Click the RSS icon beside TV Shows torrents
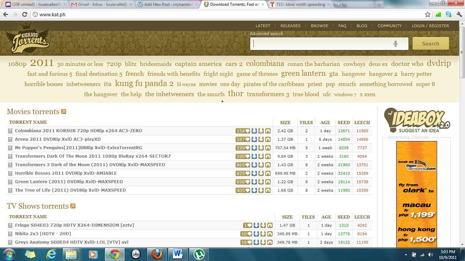The image size is (465, 261). pyautogui.click(x=73, y=206)
